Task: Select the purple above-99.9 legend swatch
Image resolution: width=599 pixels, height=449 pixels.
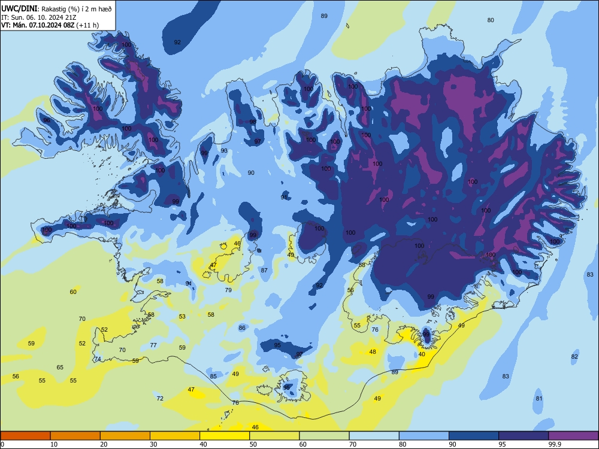Action: pyautogui.click(x=573, y=436)
